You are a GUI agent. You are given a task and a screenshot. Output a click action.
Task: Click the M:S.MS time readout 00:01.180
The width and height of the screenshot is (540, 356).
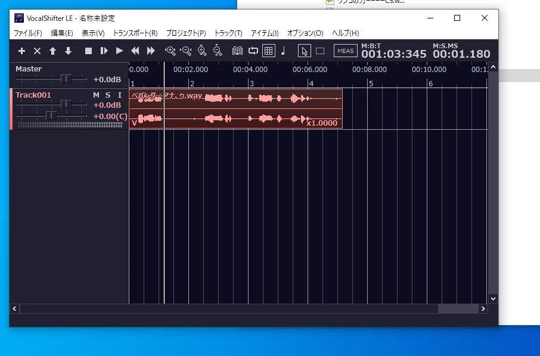coord(461,54)
